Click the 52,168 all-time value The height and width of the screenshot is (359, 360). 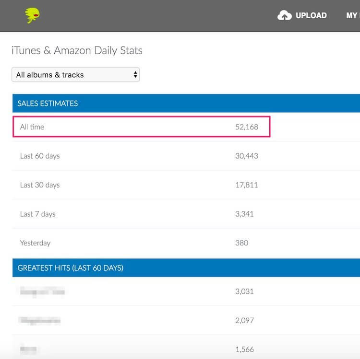[247, 127]
